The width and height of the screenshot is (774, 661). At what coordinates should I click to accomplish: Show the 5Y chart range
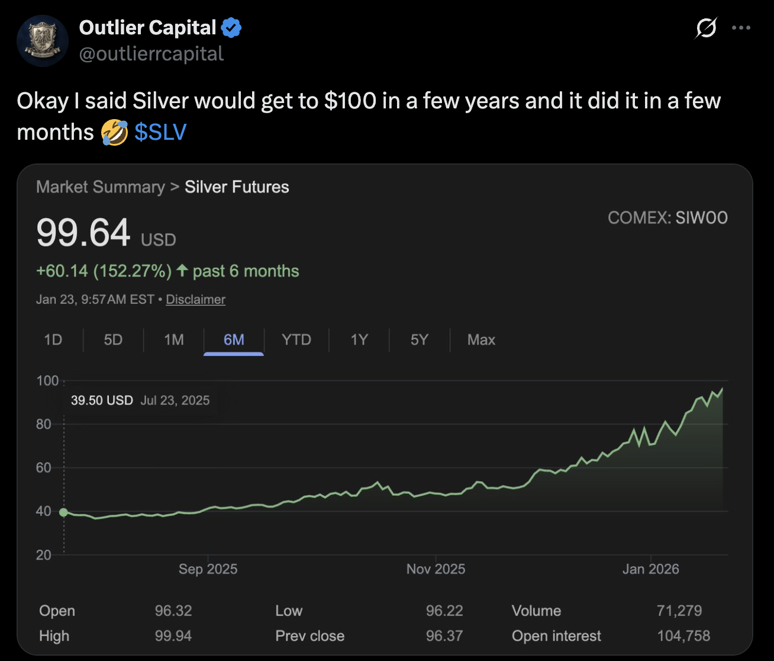(x=420, y=340)
